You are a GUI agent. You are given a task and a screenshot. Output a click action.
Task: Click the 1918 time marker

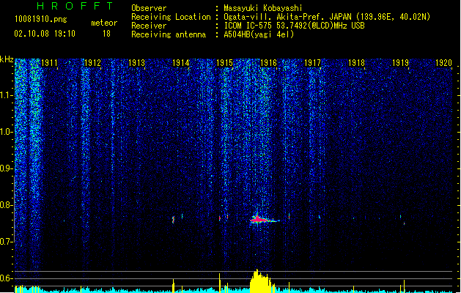(x=356, y=63)
